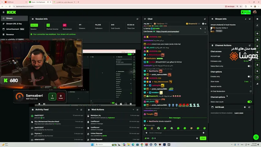
Task: Open the emoji picker in chat input
Action: click(203, 133)
